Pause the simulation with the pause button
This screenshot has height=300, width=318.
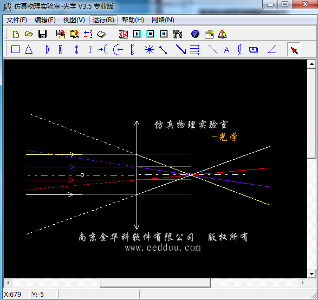pyautogui.click(x=164, y=34)
